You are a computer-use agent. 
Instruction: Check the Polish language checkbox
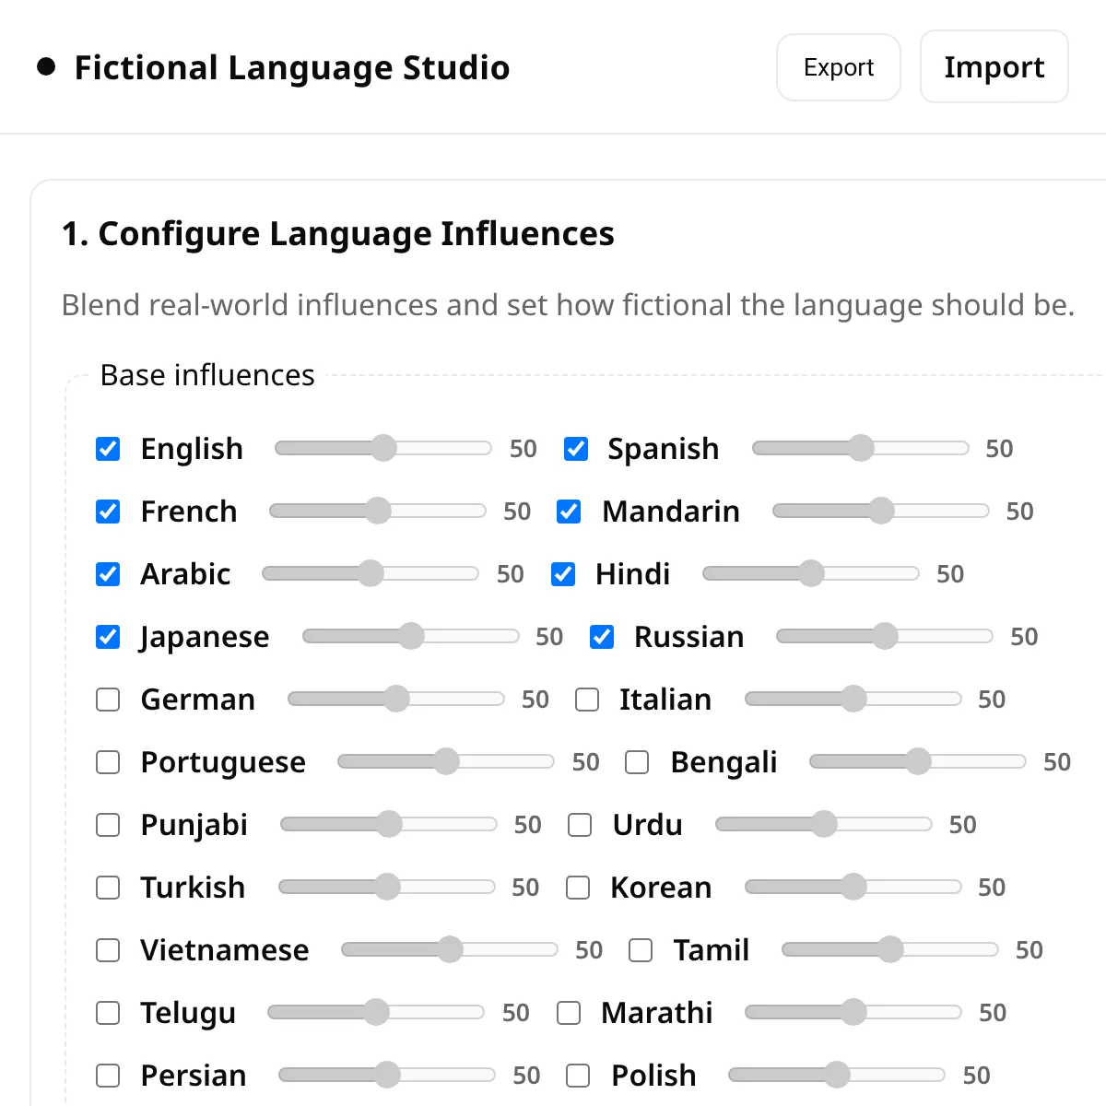(578, 1076)
